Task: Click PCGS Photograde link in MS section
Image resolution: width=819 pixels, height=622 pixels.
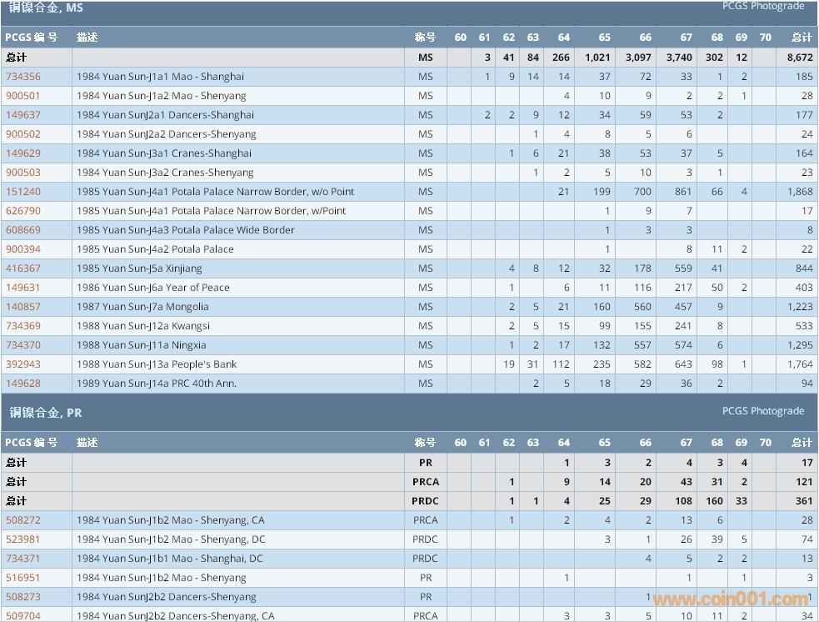Action: coord(762,7)
